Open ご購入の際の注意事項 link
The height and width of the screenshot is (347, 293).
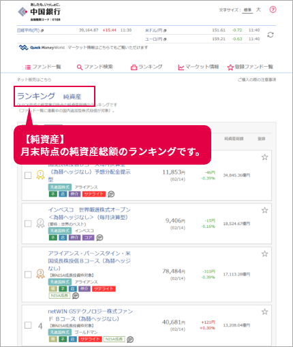(257, 80)
